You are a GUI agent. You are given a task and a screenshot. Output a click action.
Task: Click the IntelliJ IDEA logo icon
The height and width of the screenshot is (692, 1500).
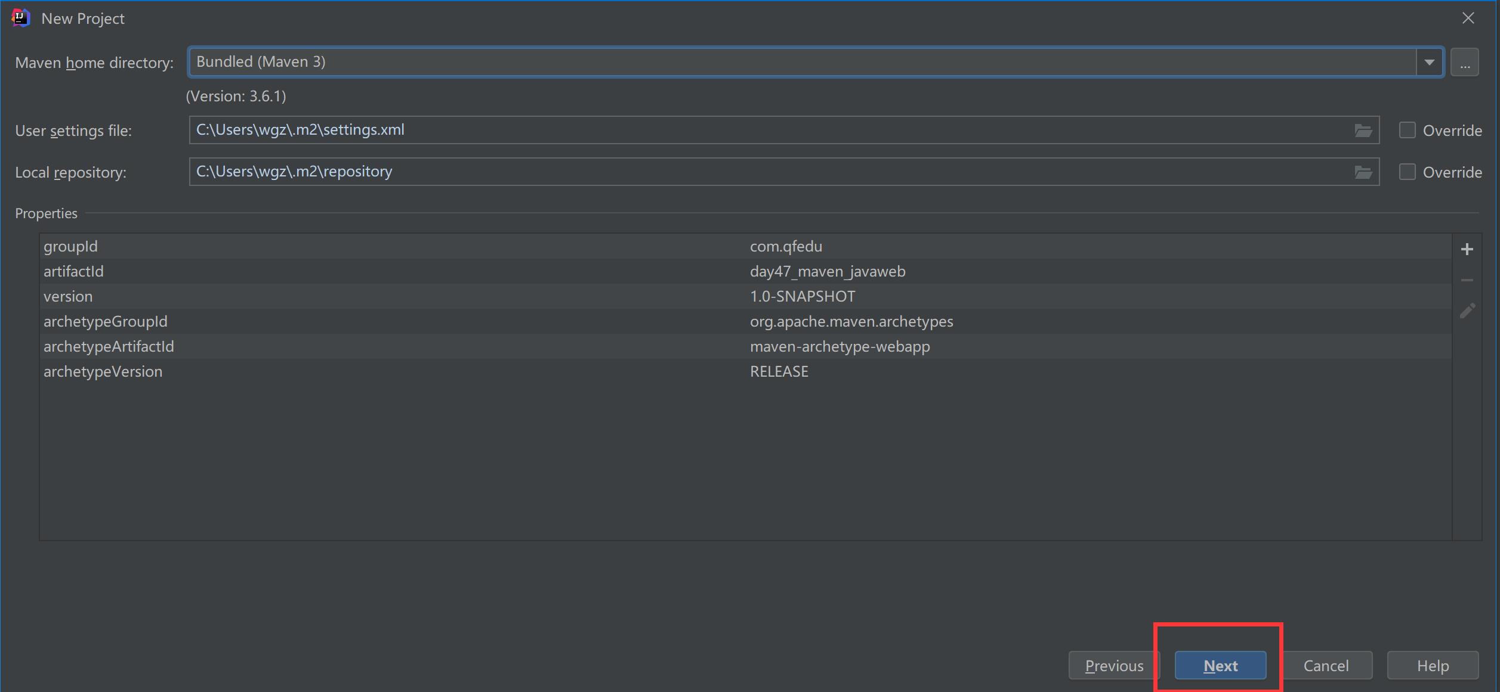tap(20, 18)
